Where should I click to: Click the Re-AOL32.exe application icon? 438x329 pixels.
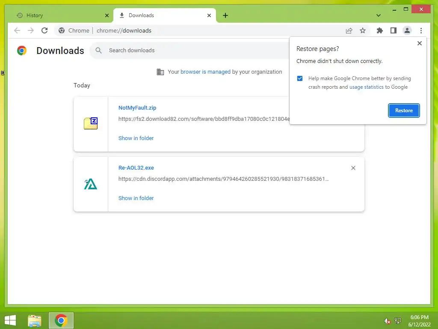(91, 184)
